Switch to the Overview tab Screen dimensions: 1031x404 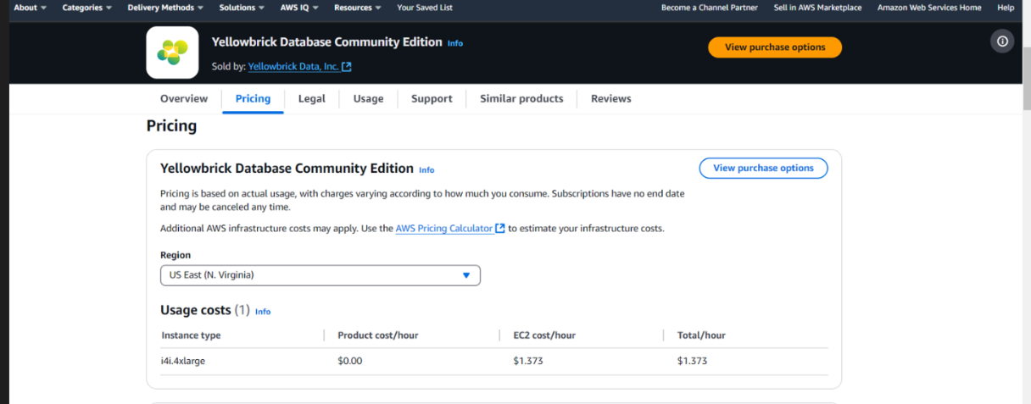(184, 98)
